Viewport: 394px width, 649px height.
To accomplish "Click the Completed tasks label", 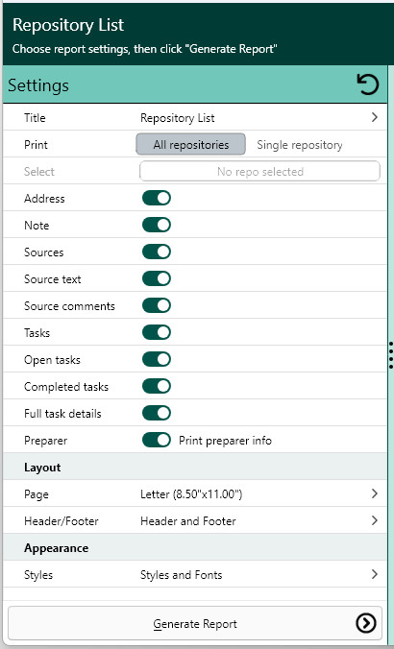I will pos(66,387).
